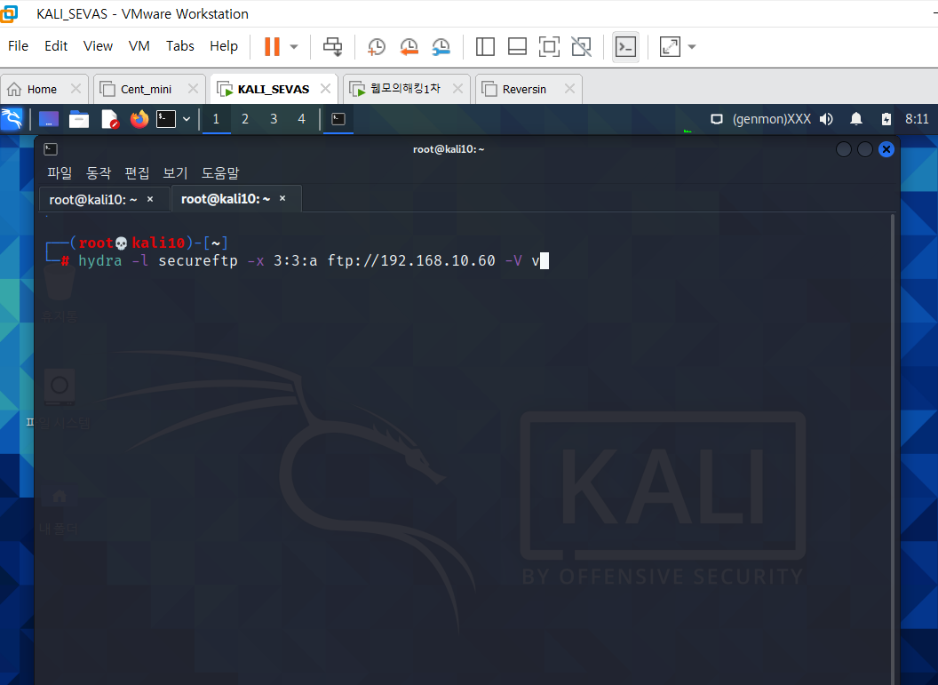Open the snapshot manager icon
The width and height of the screenshot is (938, 685).
441,47
